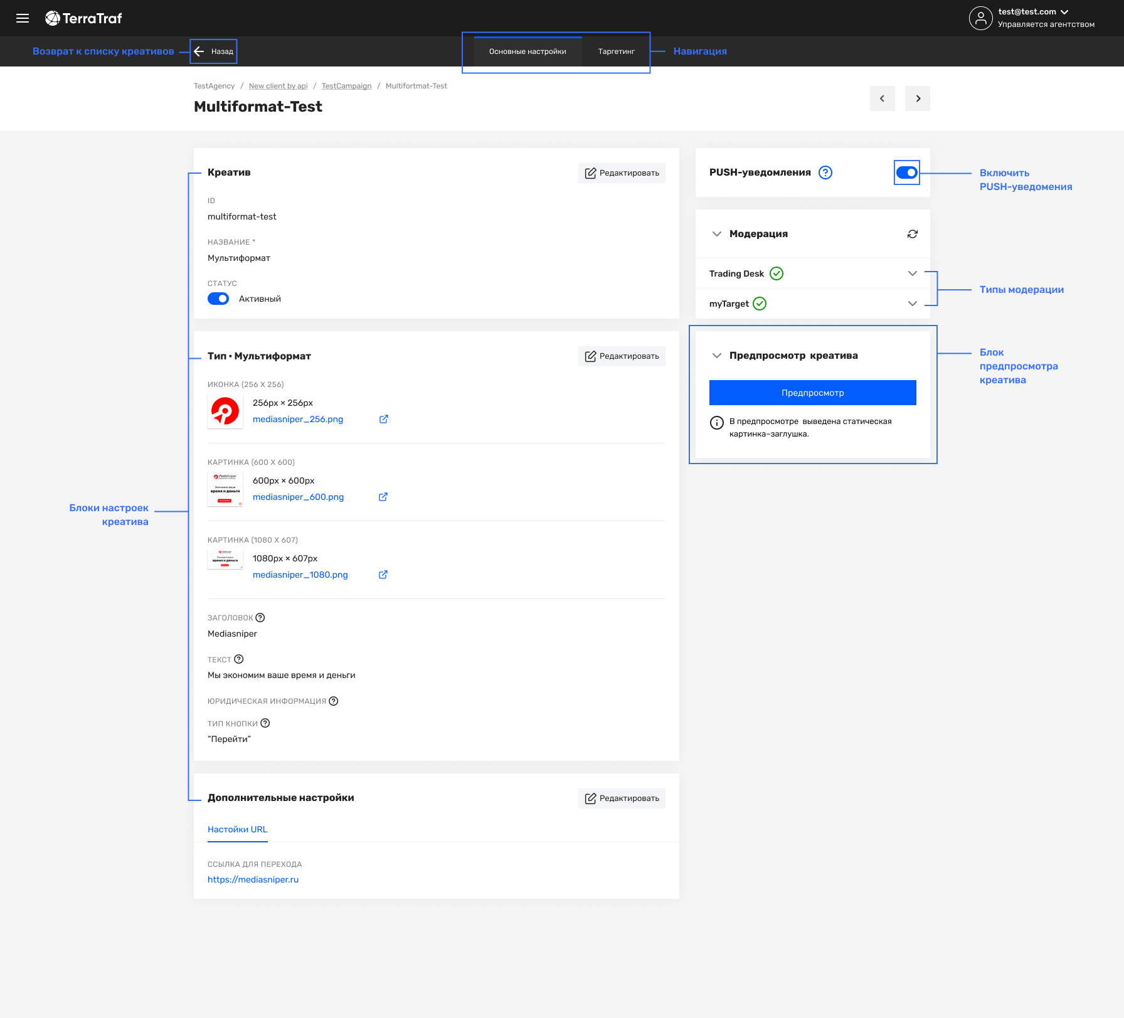Screen dimensions: 1124x1018
Task: Open mediasniper_600.png file link
Action: [298, 497]
